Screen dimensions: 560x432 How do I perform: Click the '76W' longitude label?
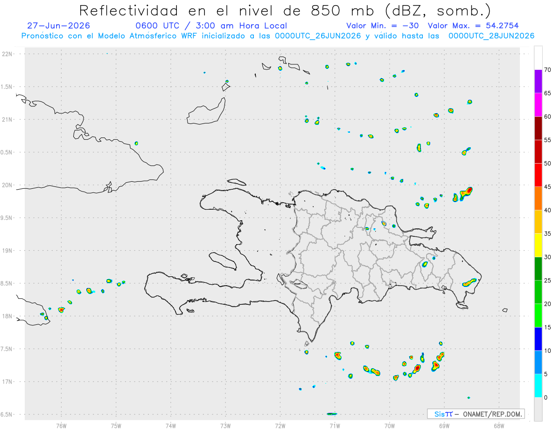[61, 425]
